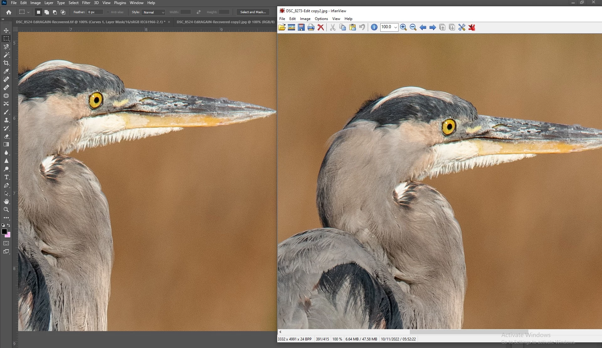The width and height of the screenshot is (602, 348).
Task: Click the Feather input field
Action: click(x=95, y=12)
